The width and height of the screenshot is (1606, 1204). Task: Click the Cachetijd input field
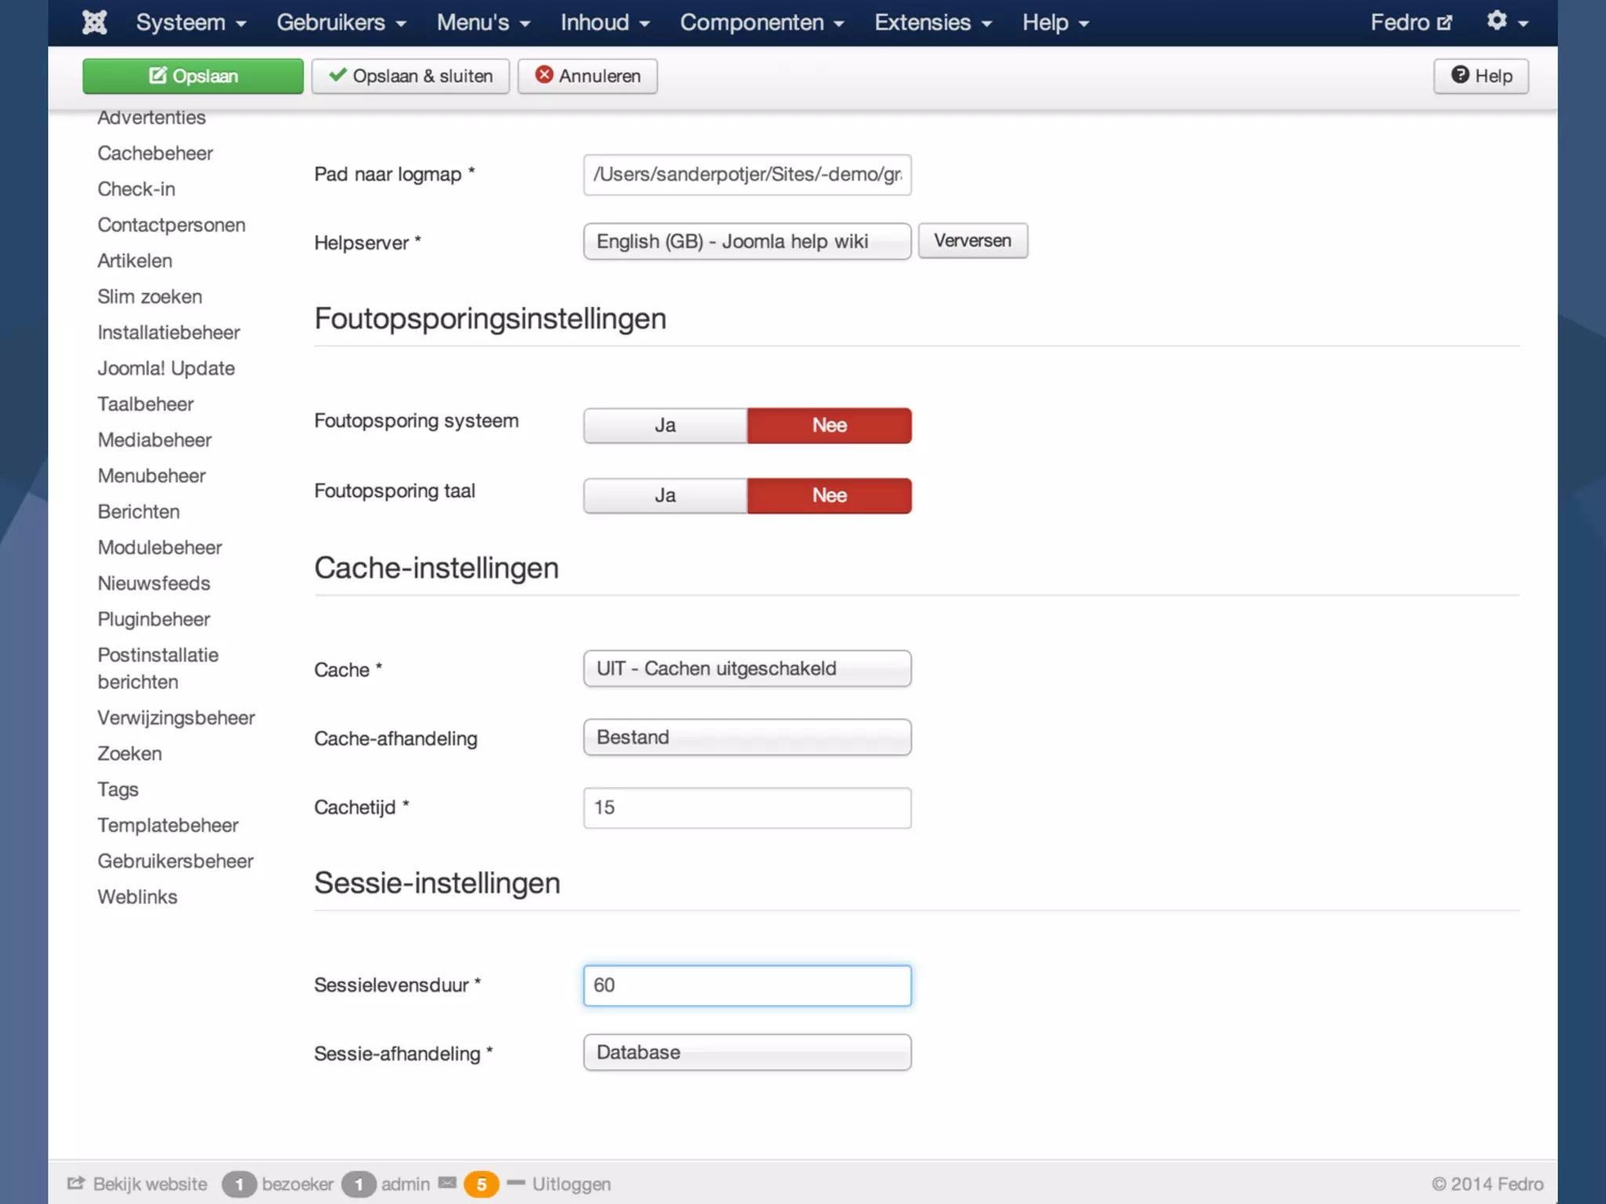pyautogui.click(x=747, y=807)
